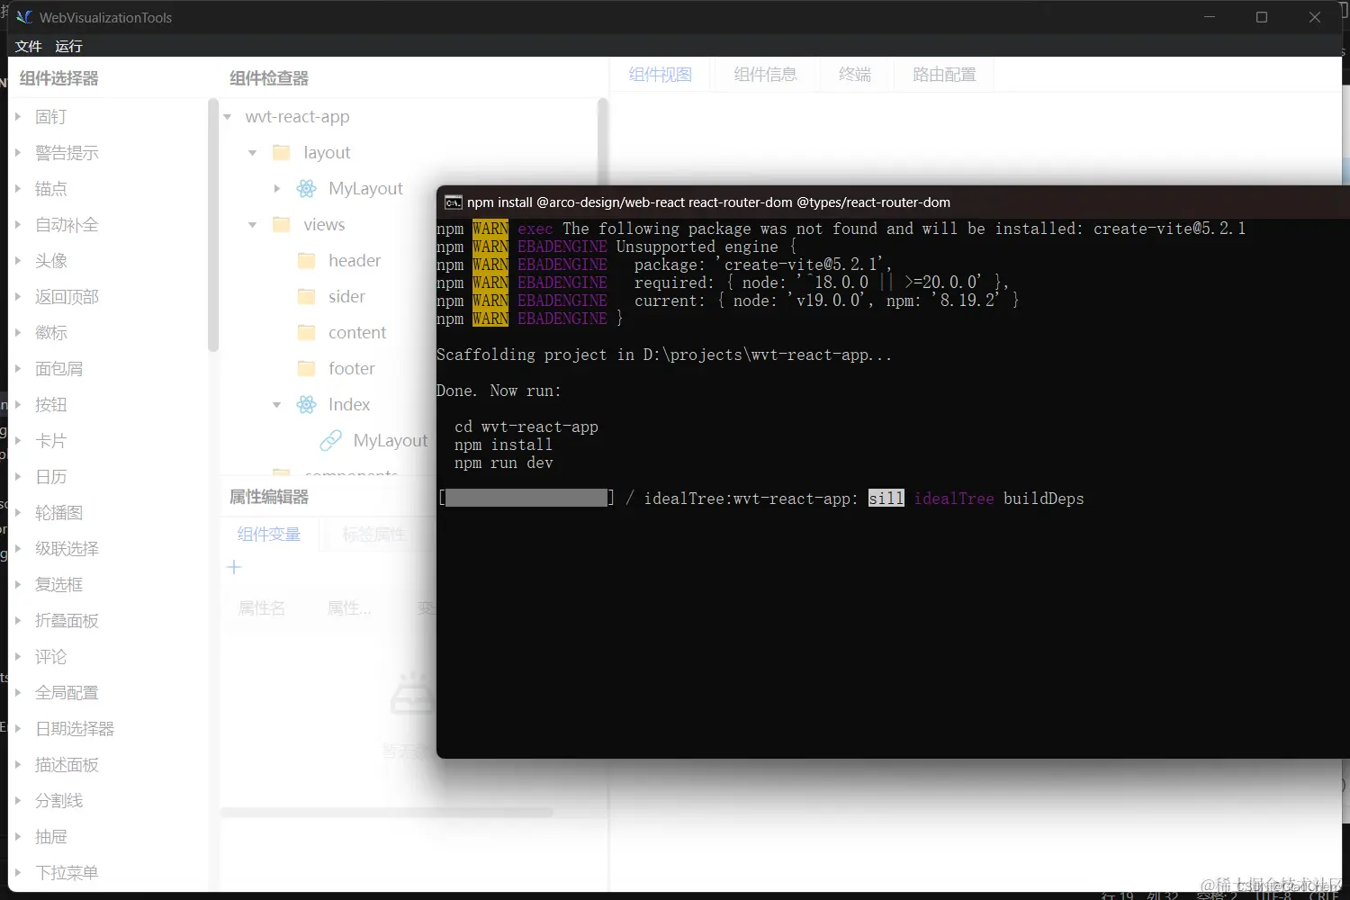The height and width of the screenshot is (900, 1350).
Task: Click the link icon beside MyLayout under Index
Action: [331, 441]
